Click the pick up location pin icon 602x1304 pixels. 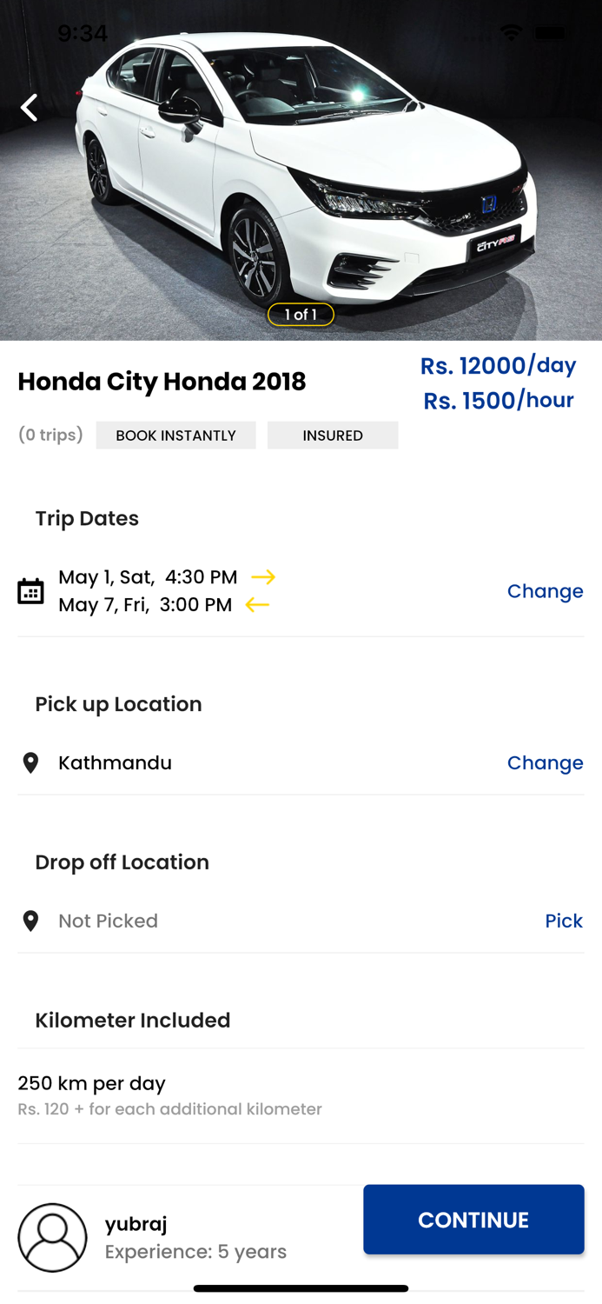[30, 762]
